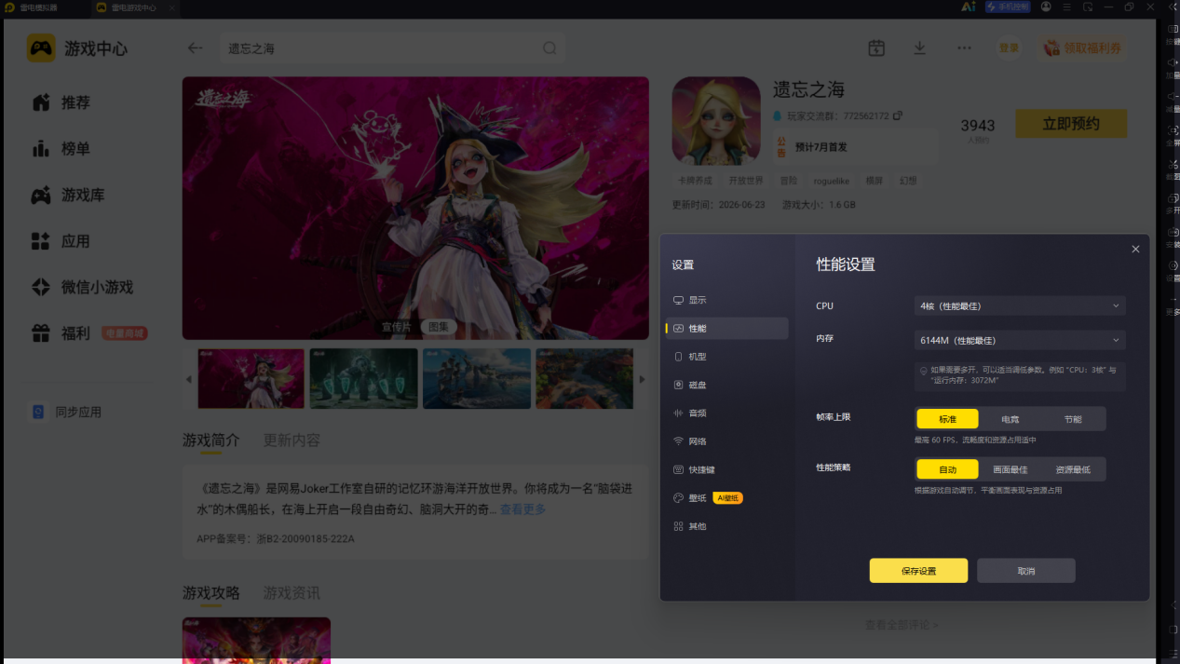The width and height of the screenshot is (1180, 664).
Task: Click the fullscreen icon on right toolbar
Action: (x=1173, y=130)
